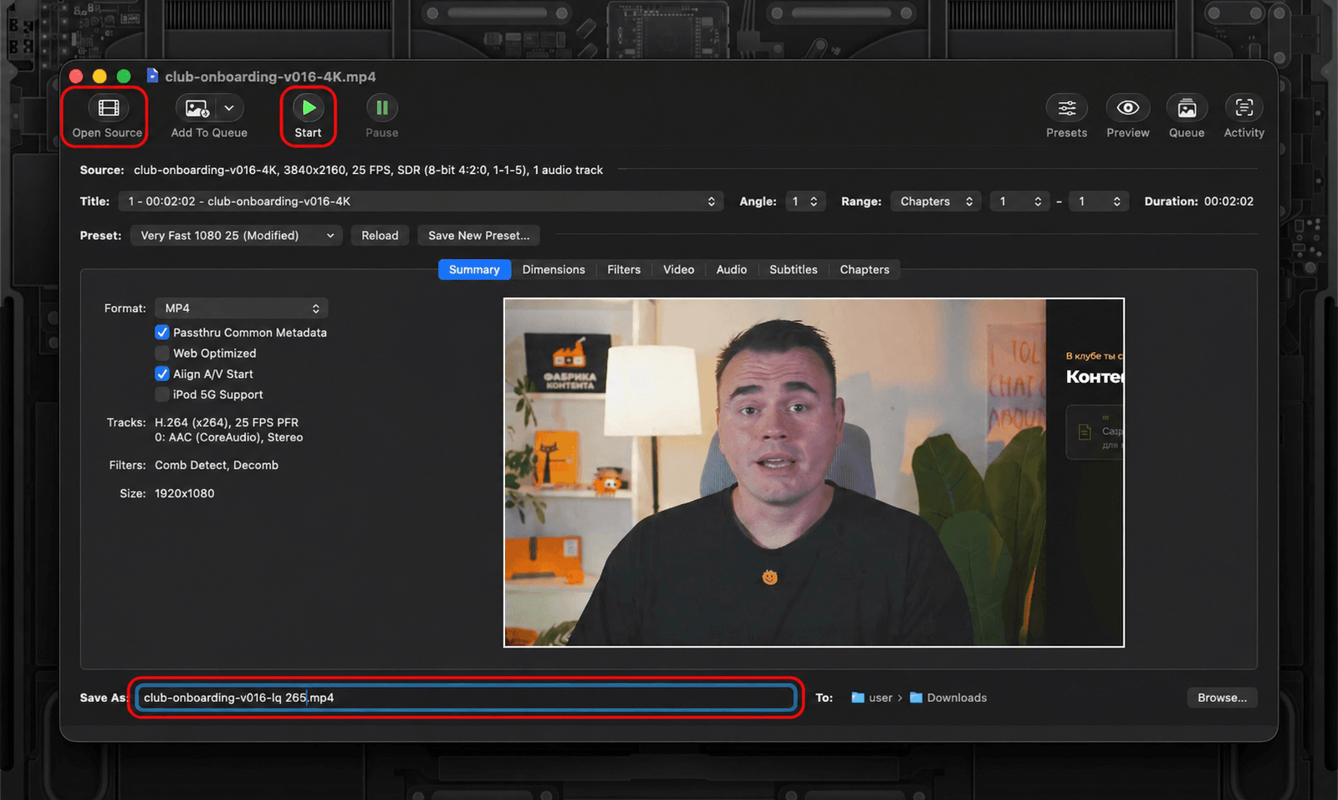Click the Downloads folder in the destination path
Screen dimensions: 1338x800
tap(948, 697)
